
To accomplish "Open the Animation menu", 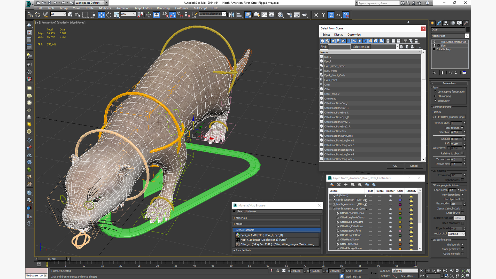I will (123, 8).
